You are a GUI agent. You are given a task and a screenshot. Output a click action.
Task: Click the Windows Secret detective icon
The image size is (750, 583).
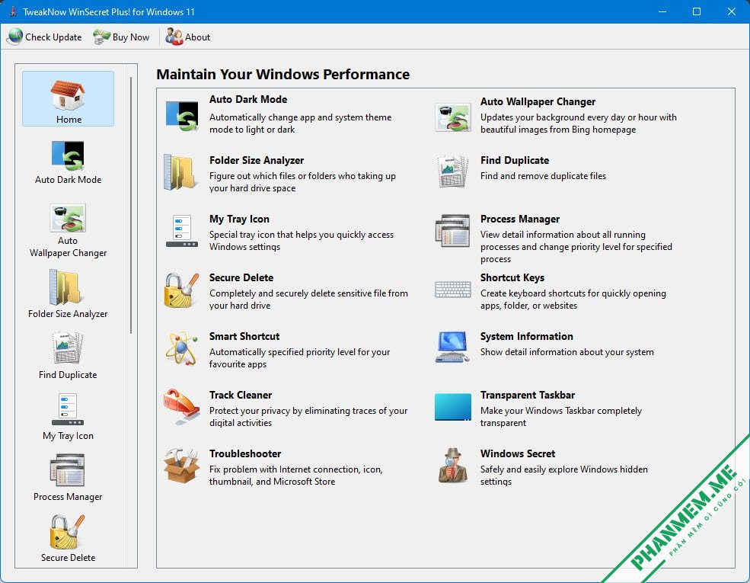[453, 466]
